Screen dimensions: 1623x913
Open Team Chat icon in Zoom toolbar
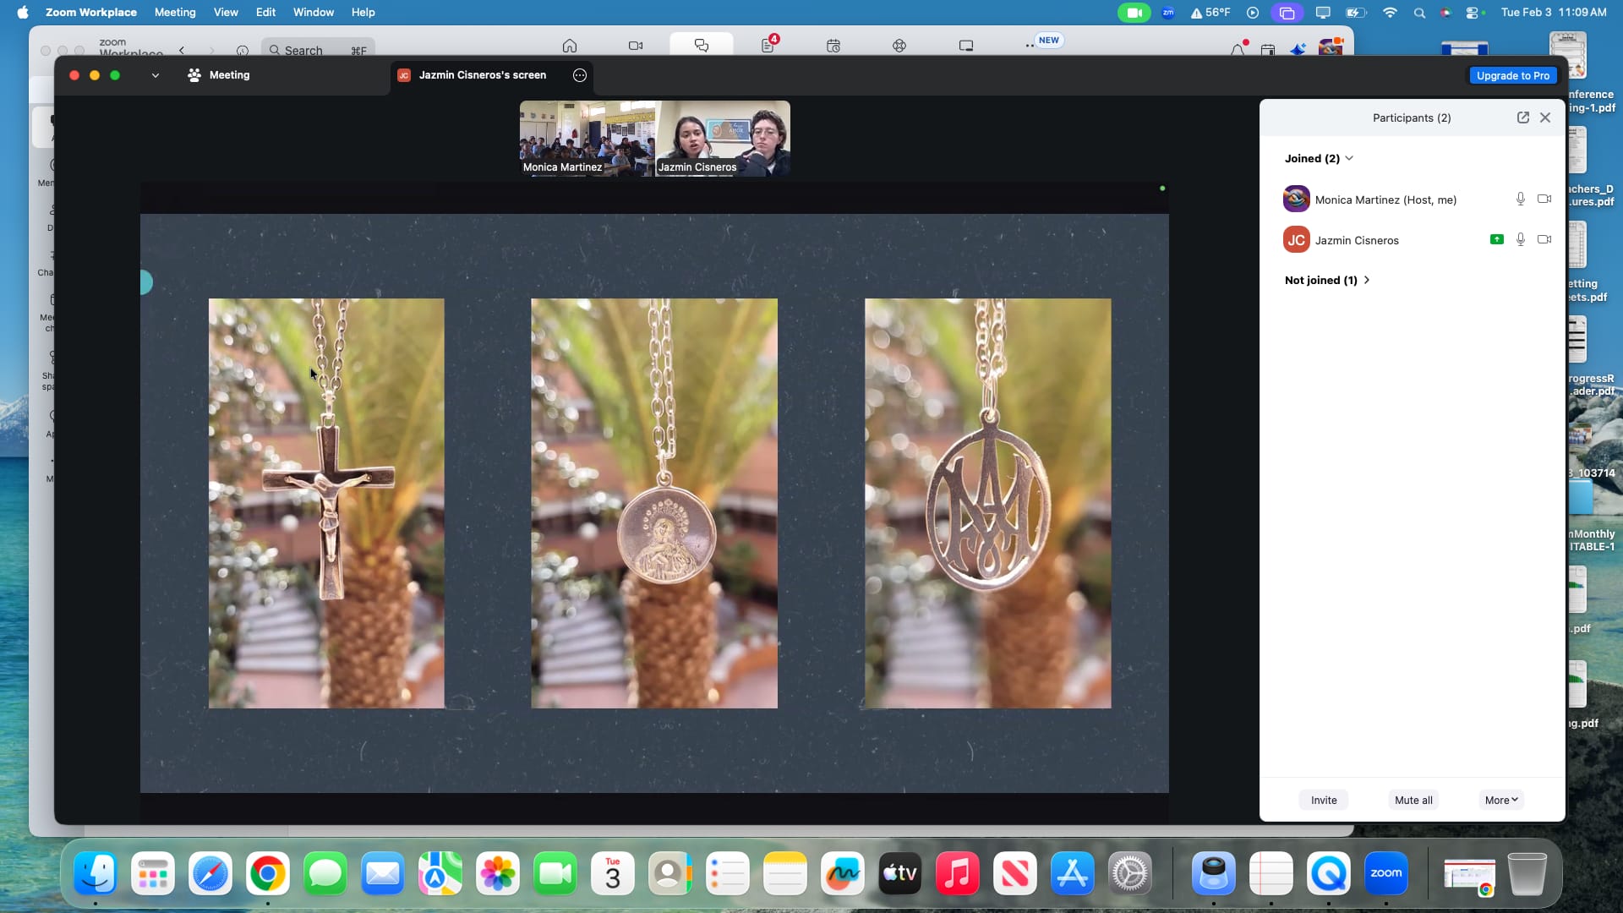click(701, 46)
